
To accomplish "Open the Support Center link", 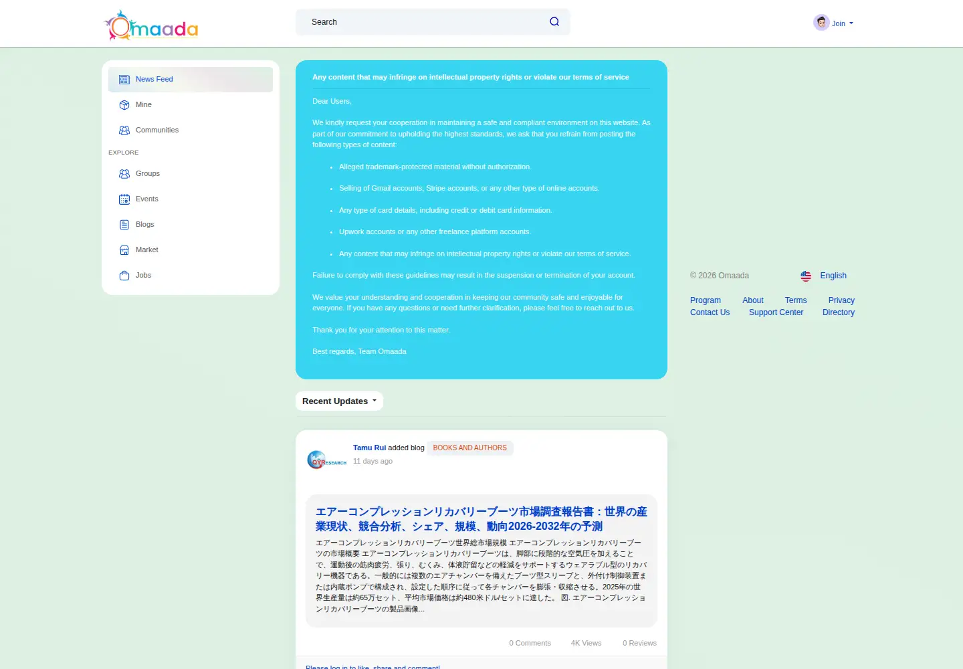I will click(x=776, y=312).
